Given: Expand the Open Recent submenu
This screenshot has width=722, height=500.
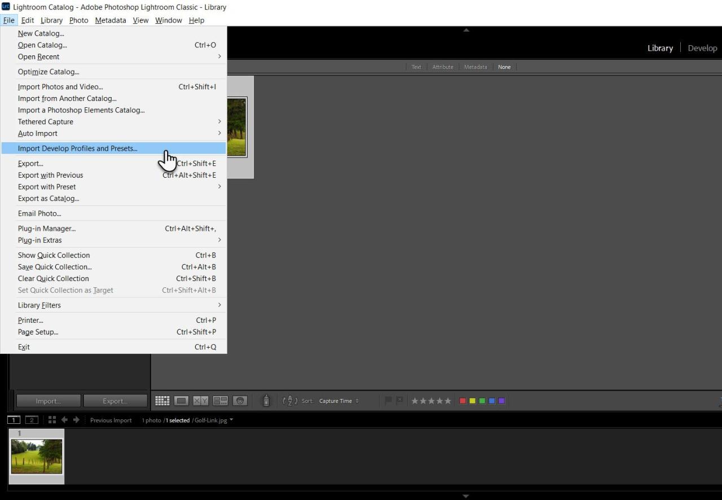Looking at the screenshot, I should point(113,56).
